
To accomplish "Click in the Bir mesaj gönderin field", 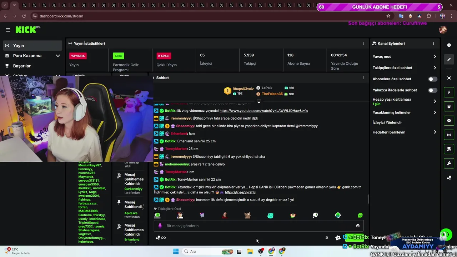I will coord(259,226).
